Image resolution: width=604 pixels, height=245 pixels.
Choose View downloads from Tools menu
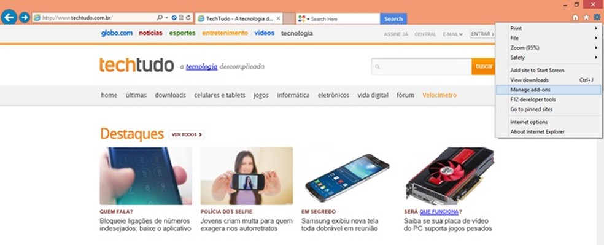pyautogui.click(x=549, y=80)
